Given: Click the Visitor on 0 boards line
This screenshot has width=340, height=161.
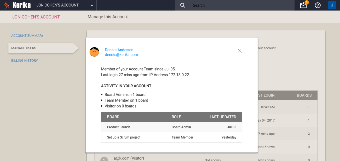Looking at the screenshot, I should pos(120,106).
